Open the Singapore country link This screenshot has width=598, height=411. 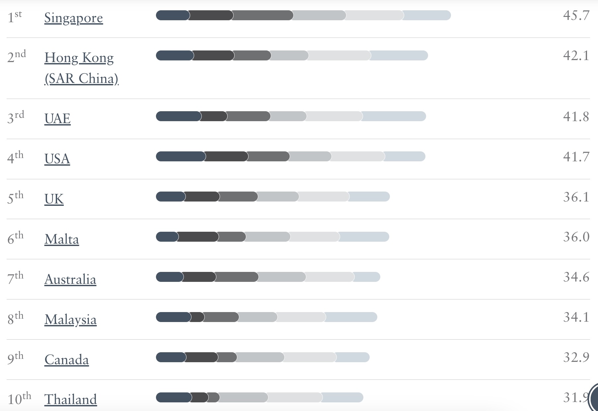click(73, 18)
